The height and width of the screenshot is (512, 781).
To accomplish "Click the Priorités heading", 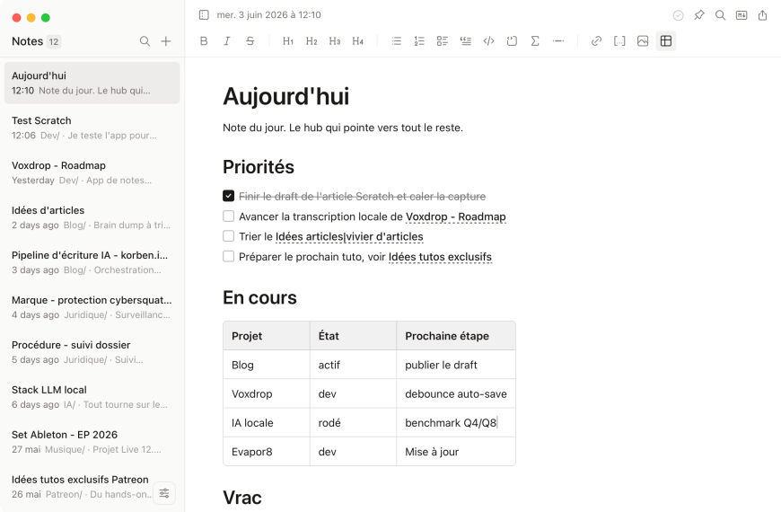I will (x=259, y=167).
